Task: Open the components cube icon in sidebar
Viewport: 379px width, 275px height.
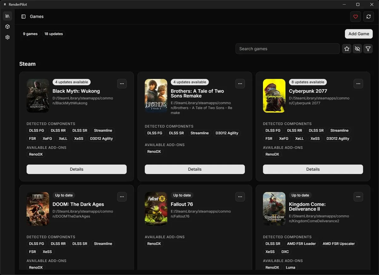Action: click(8, 27)
